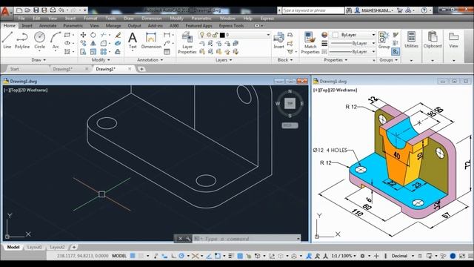The image size is (474, 267).
Task: Click the WCS button below the ViewCube
Action: tap(290, 125)
